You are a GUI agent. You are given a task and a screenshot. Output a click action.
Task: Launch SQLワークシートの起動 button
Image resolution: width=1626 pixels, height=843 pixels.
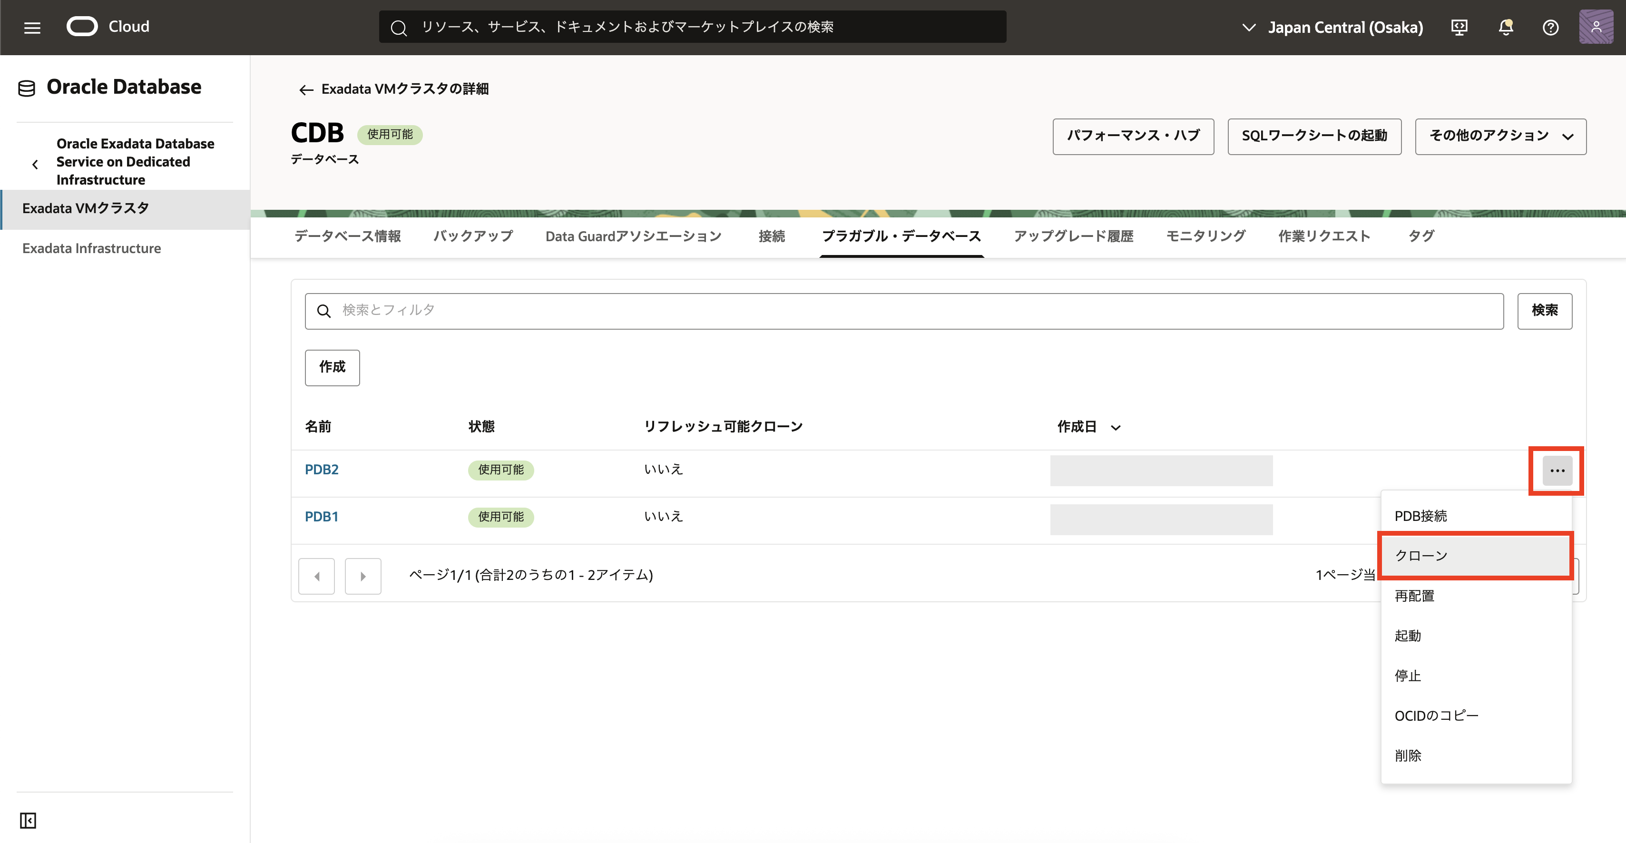click(1314, 137)
